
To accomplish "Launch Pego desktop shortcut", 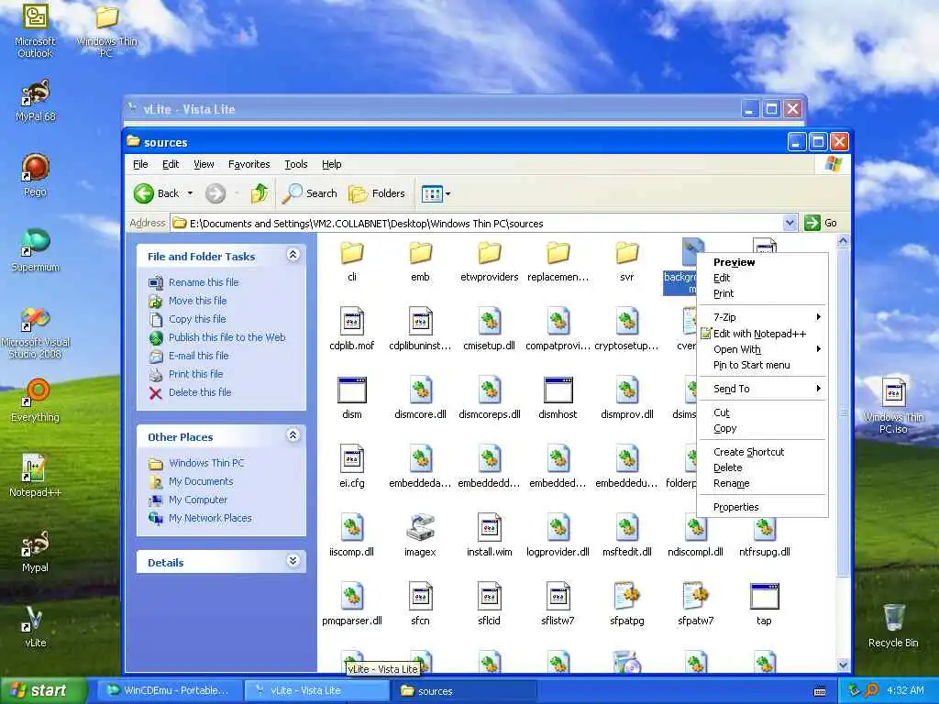I will click(x=35, y=175).
